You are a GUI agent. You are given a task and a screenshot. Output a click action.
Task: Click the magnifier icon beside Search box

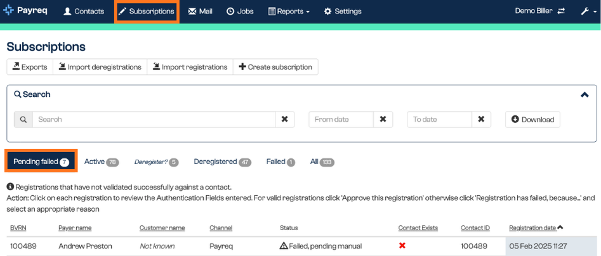pyautogui.click(x=23, y=119)
